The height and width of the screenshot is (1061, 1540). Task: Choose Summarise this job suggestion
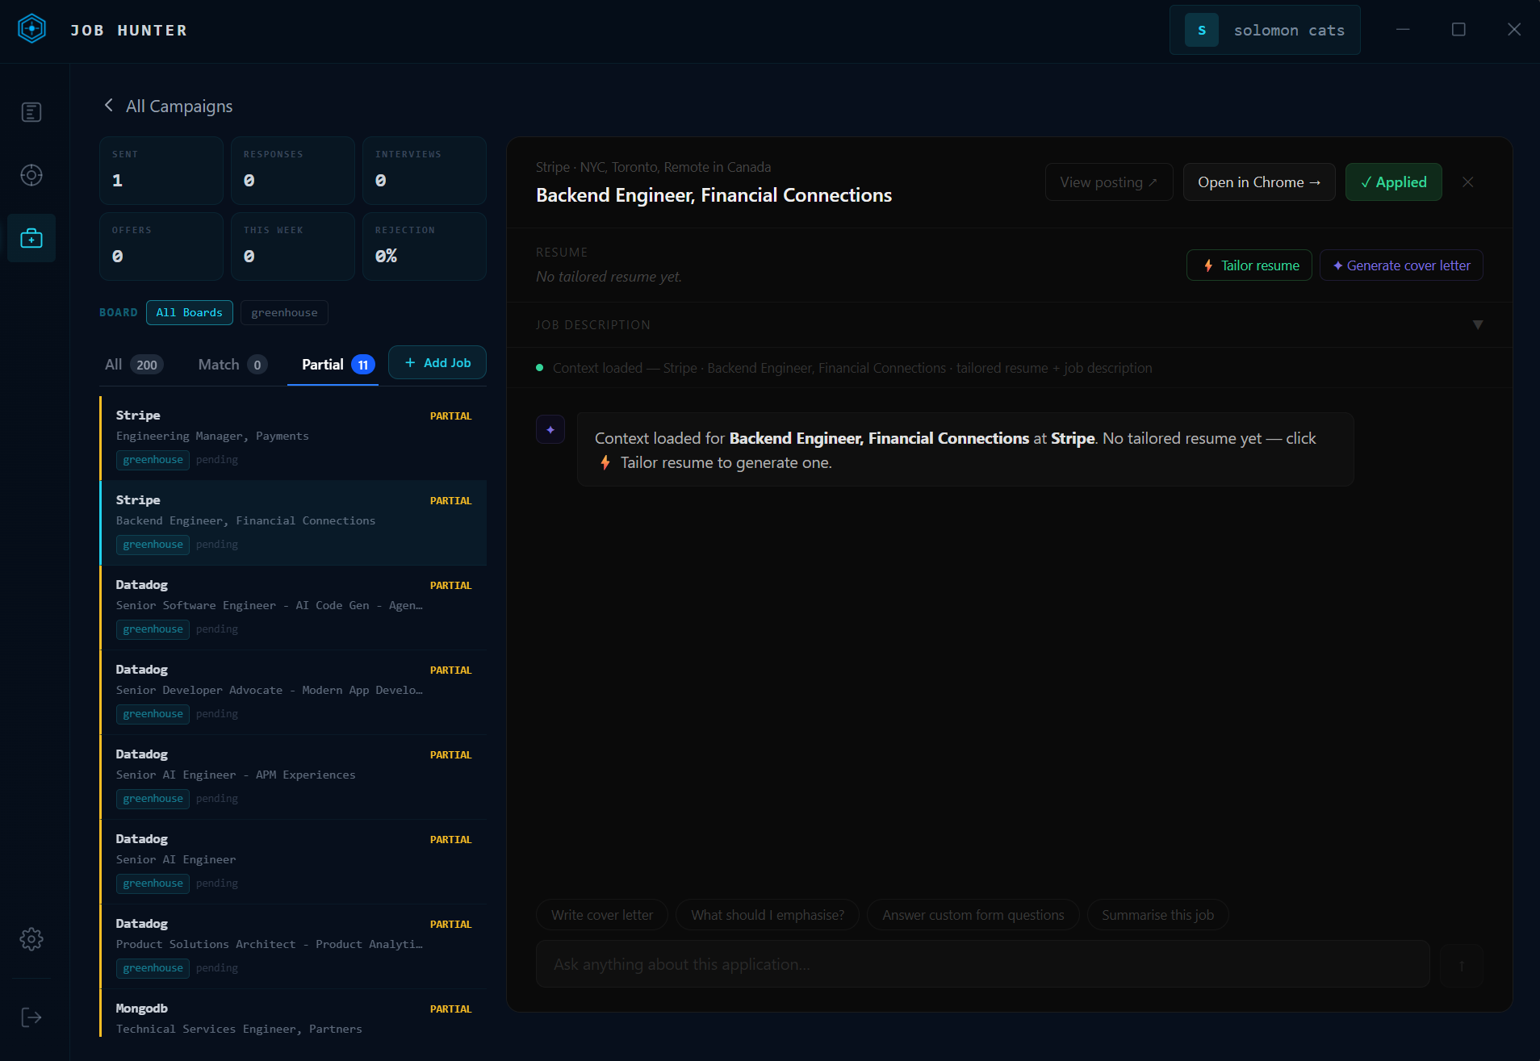1158,915
